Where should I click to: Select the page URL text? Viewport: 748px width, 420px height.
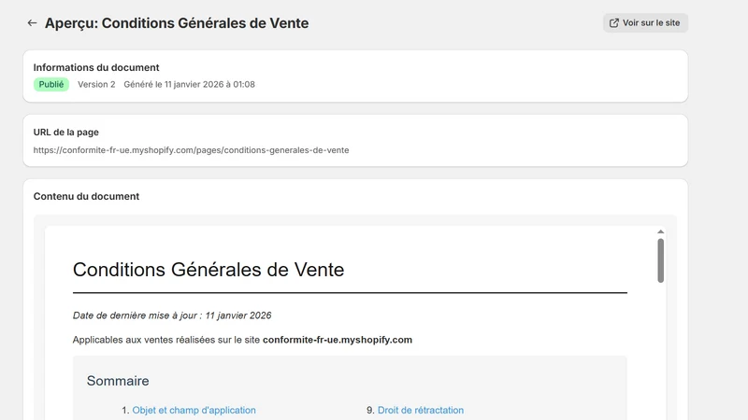[x=191, y=150]
